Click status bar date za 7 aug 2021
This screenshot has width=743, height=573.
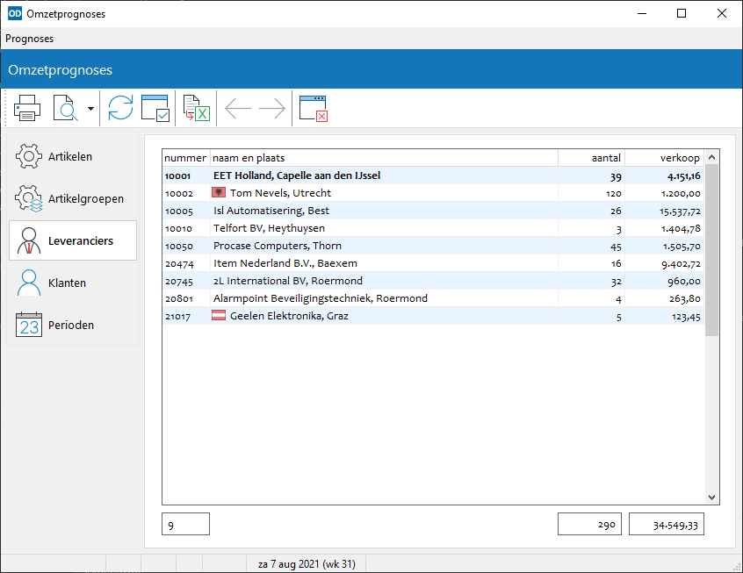[307, 564]
